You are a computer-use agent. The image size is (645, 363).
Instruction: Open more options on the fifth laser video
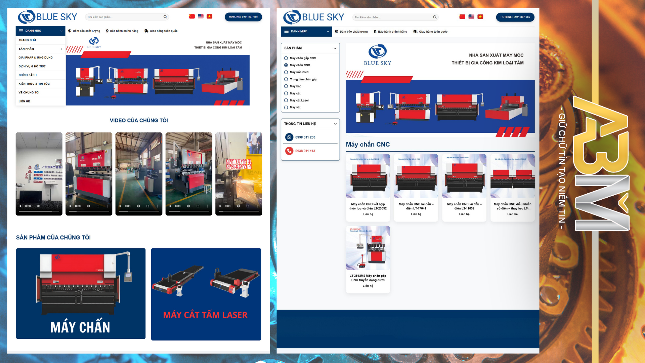click(257, 206)
